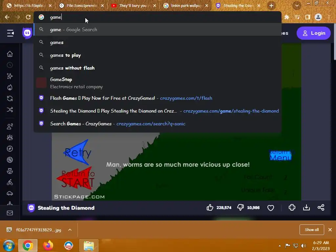The image size is (336, 252).
Task: Open New games sparkle icon in sidebar
Action: [10, 76]
